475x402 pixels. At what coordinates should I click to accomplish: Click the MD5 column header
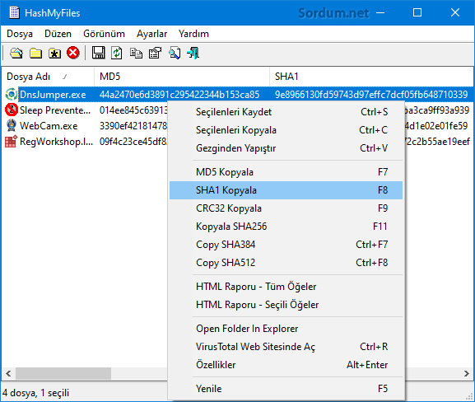tap(182, 77)
